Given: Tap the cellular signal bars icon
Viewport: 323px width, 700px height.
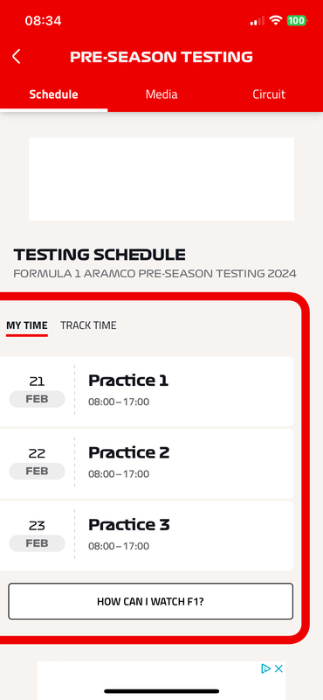Looking at the screenshot, I should pos(257,20).
